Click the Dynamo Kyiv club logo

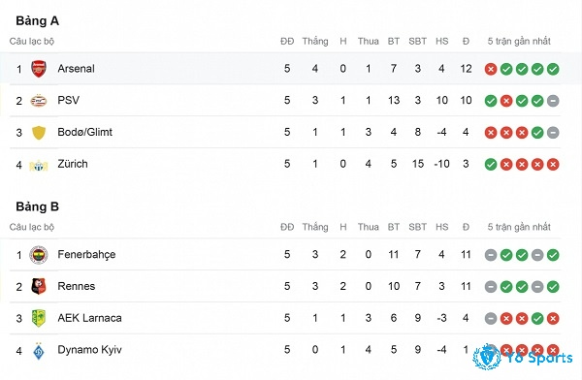[39, 351]
